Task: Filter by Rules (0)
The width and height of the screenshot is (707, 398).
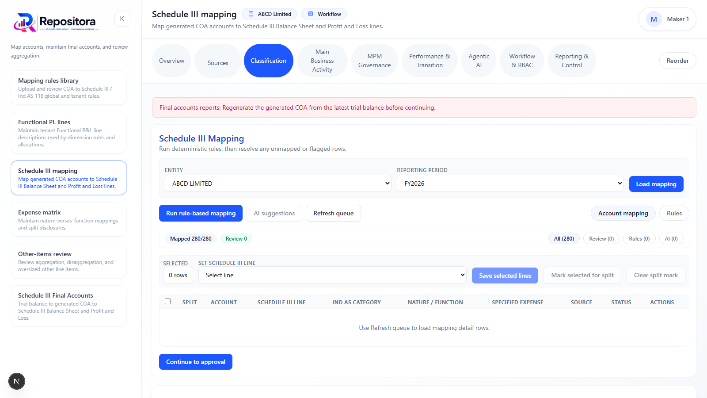Action: tap(639, 239)
